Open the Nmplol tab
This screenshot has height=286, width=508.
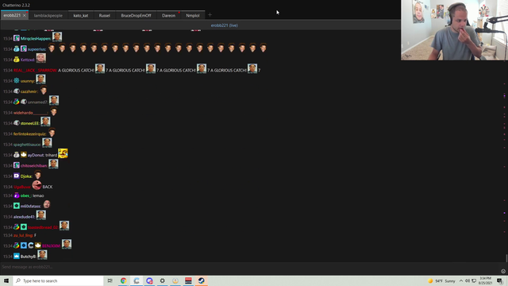pos(193,15)
